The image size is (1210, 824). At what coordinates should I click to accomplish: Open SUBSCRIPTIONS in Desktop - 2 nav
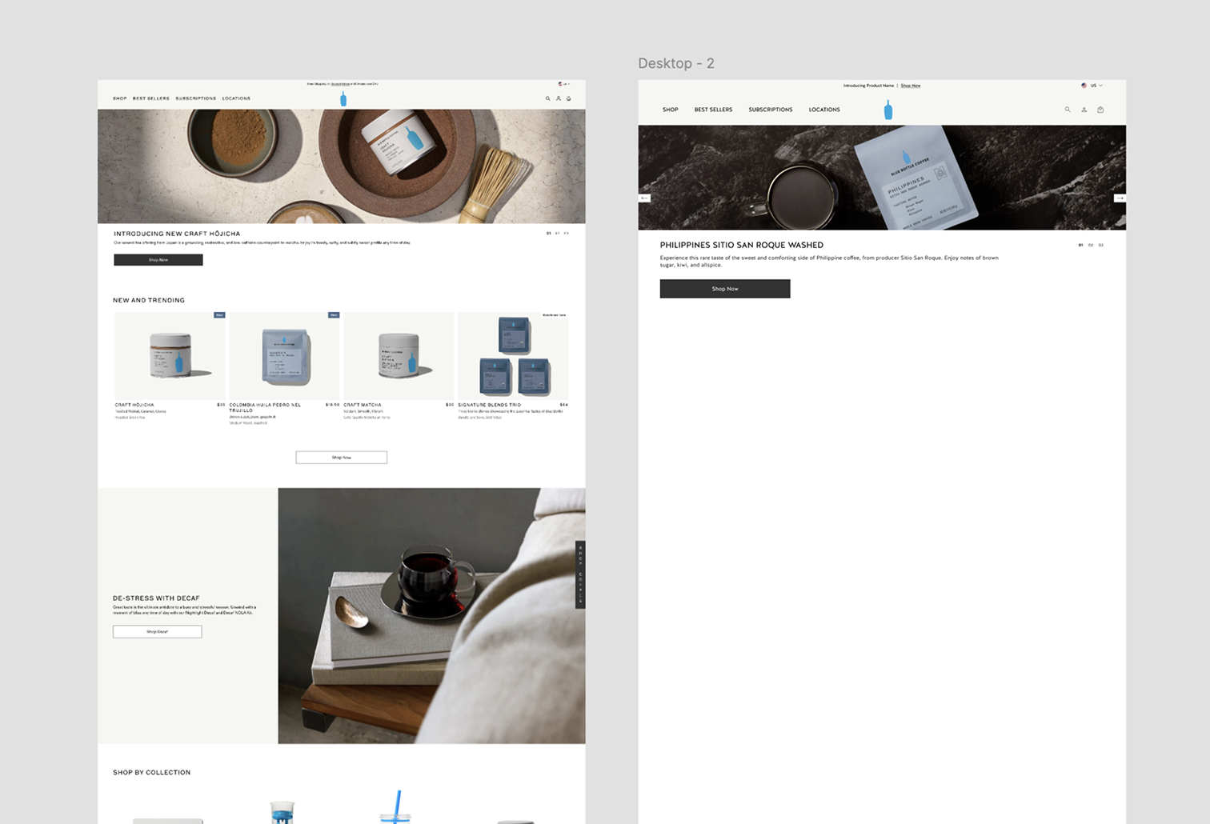pyautogui.click(x=771, y=110)
